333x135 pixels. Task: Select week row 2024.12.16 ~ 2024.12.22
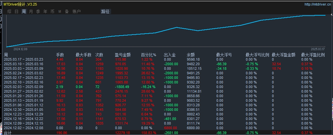167,119
